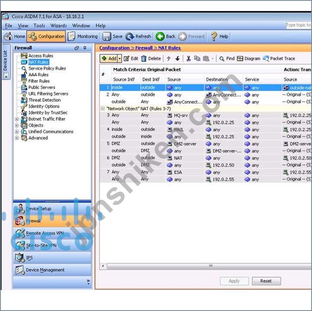Find a NAT rule
The image size is (312, 311).
tap(227, 59)
